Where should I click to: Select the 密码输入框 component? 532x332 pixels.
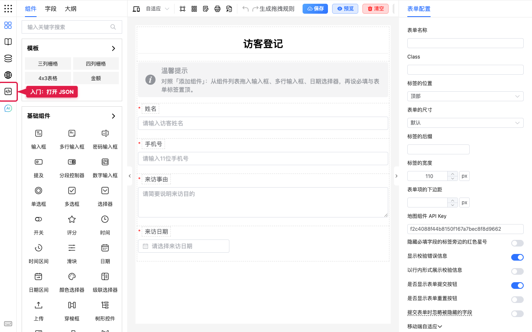pos(105,139)
